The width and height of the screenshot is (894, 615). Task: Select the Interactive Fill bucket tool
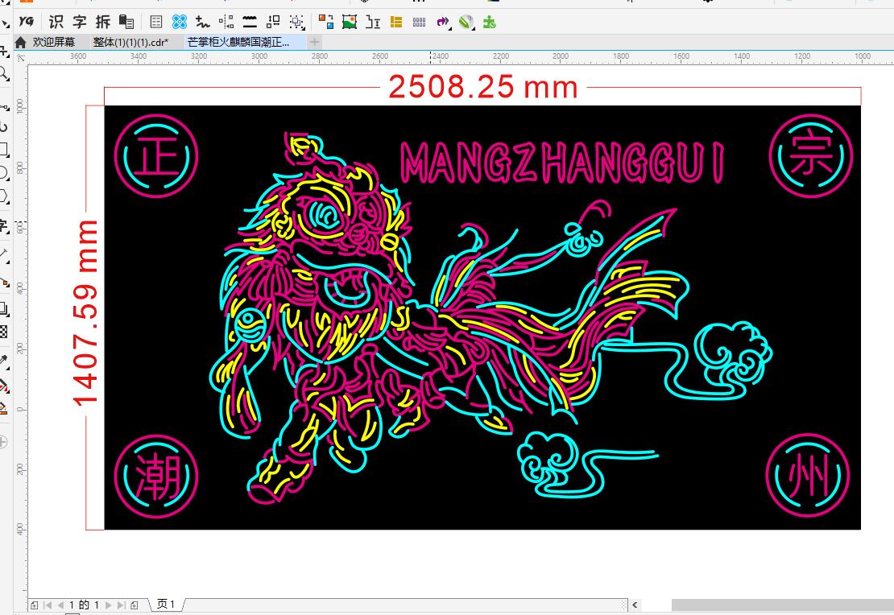tap(5, 386)
